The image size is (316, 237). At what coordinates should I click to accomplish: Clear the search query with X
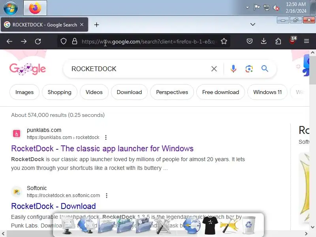214,69
